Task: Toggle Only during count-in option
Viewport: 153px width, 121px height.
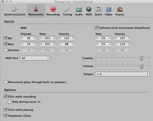Action: pyautogui.click(x=10, y=102)
